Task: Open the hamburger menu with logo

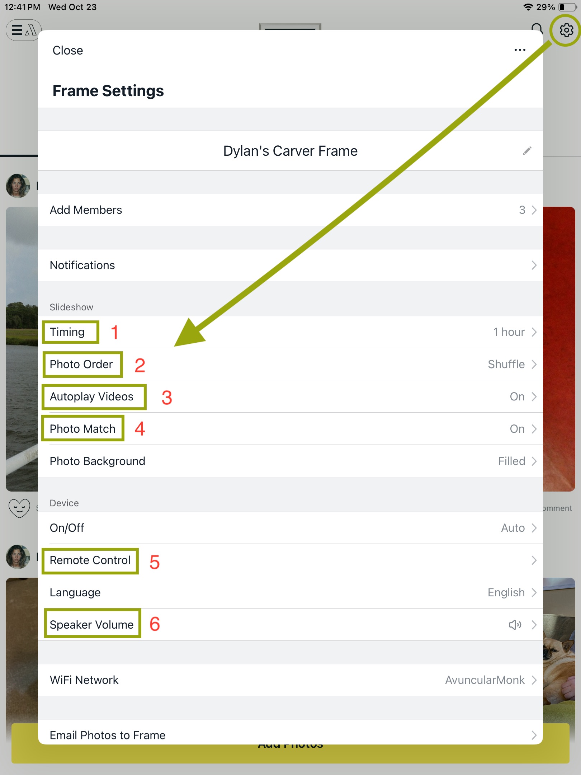Action: coord(24,30)
